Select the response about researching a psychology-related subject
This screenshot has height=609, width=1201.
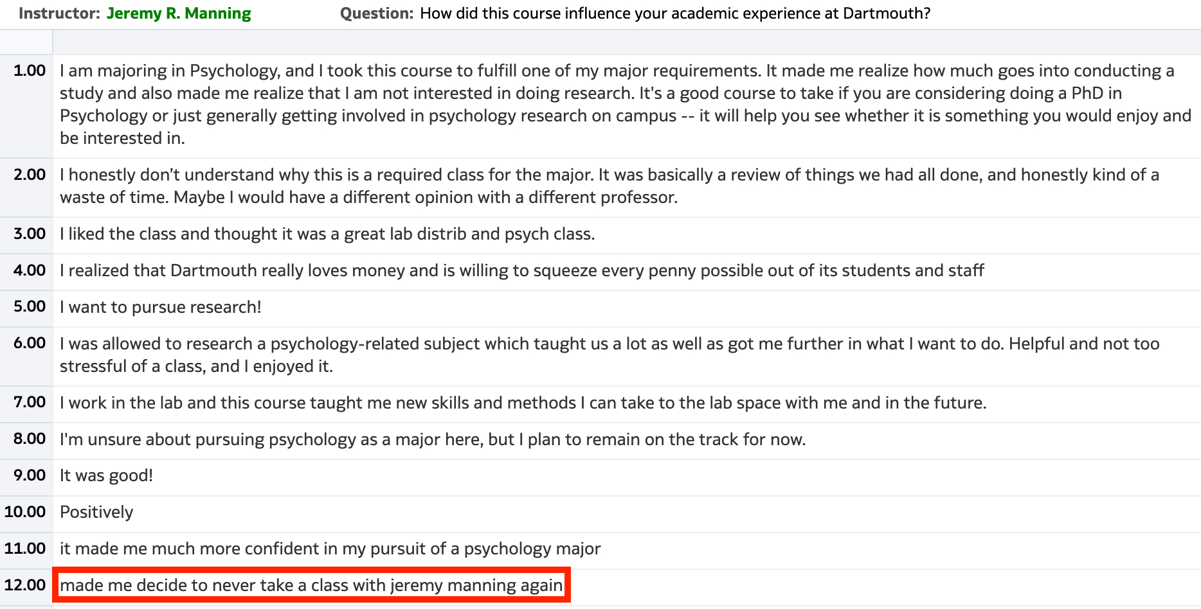click(x=609, y=355)
